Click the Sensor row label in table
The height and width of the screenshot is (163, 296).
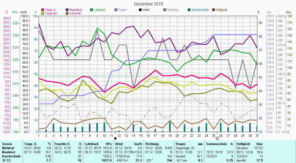[x=7, y=144]
